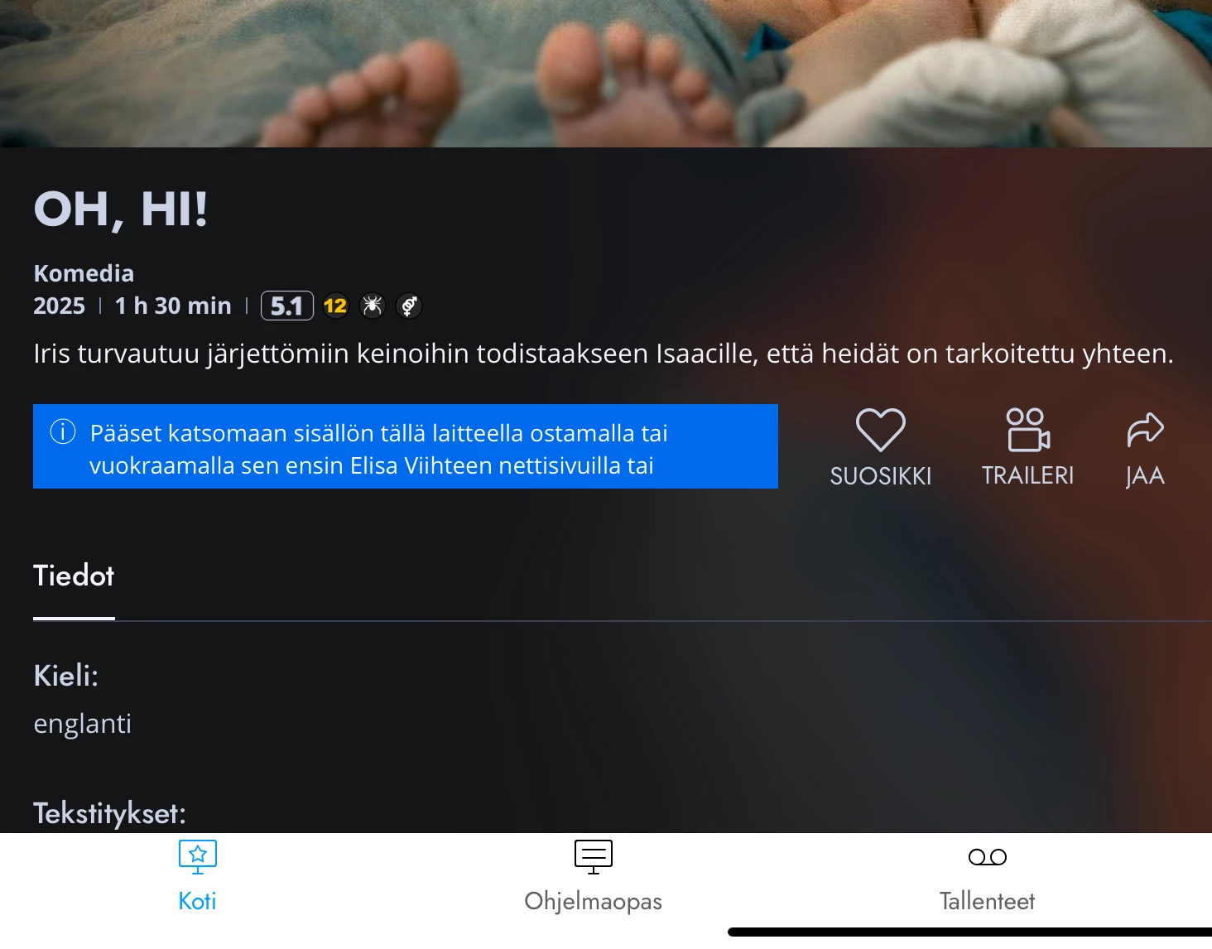Select the Tiedot tab
Viewport: 1212px width, 949px height.
click(74, 576)
